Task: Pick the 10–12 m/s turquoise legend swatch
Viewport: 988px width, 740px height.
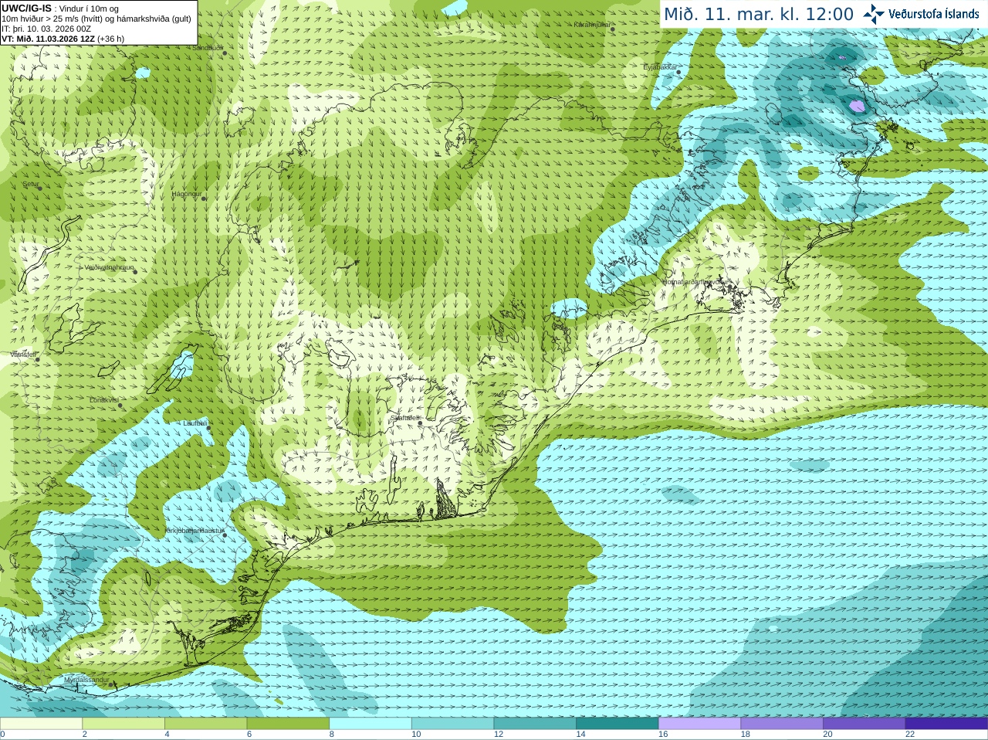Action: tap(452, 724)
